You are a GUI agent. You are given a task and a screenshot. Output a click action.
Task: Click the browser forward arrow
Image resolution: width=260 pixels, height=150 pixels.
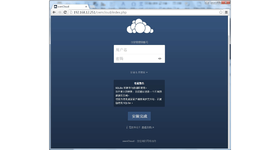pyautogui.click(x=60, y=12)
